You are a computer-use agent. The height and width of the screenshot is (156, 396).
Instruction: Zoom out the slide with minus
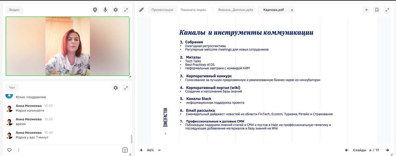click(x=159, y=150)
